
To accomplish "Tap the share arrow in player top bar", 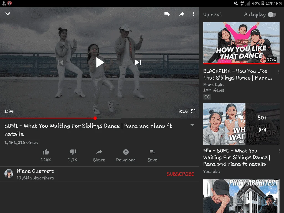I will click(181, 14).
